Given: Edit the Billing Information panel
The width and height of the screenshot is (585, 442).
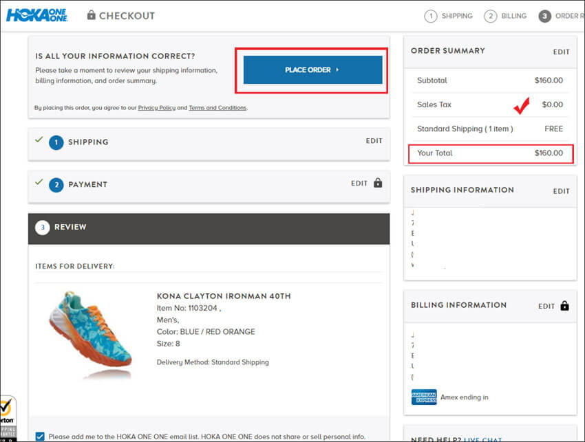Looking at the screenshot, I should (x=546, y=307).
